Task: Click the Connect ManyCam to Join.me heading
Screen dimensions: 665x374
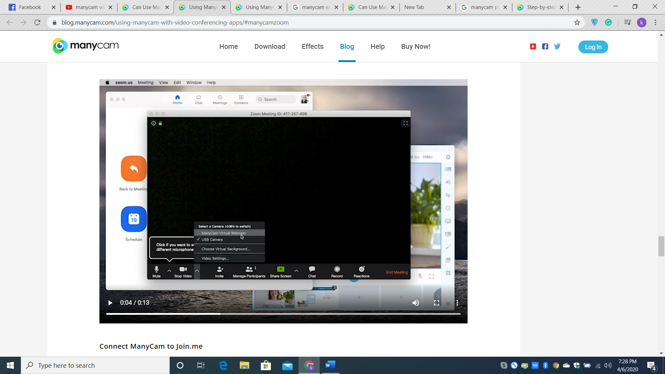Action: click(x=151, y=346)
